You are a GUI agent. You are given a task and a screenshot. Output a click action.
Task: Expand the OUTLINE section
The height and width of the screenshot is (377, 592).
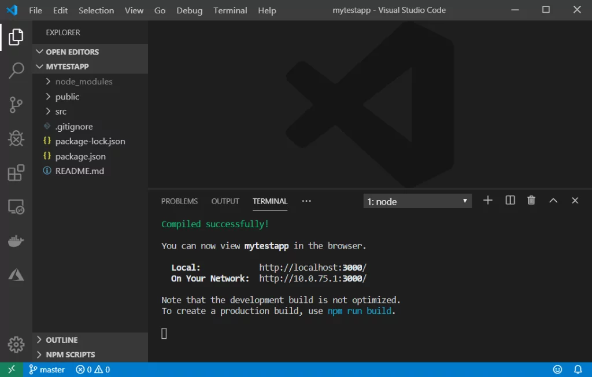pos(91,339)
